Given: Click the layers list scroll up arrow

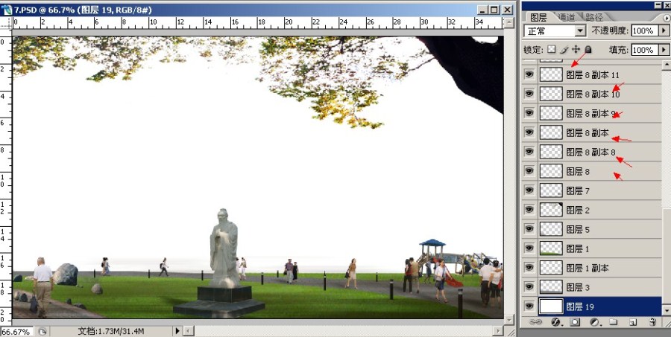Looking at the screenshot, I should coord(667,65).
